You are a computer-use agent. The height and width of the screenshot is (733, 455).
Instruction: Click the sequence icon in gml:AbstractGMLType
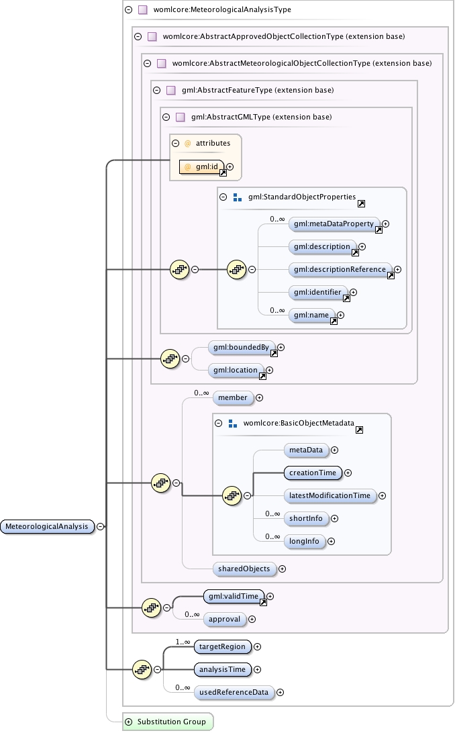pos(179,270)
